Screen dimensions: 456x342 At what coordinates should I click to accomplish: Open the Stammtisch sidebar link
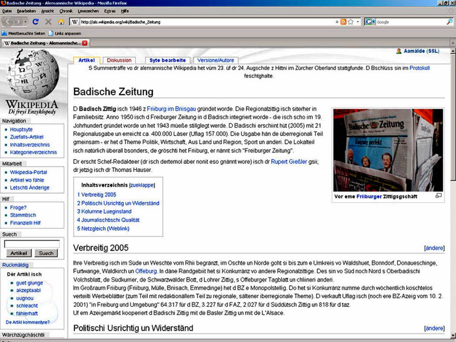[23, 215]
